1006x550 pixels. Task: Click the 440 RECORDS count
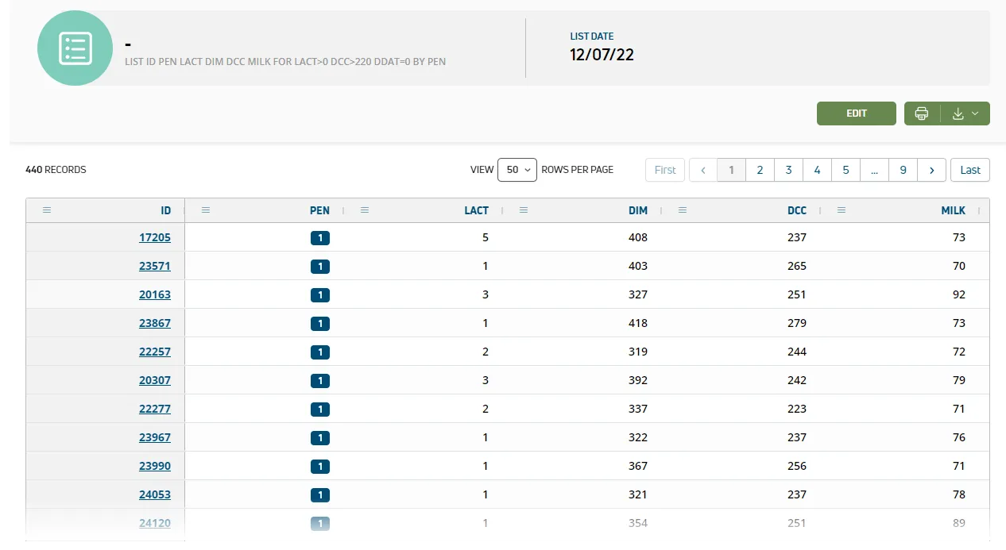(x=56, y=170)
